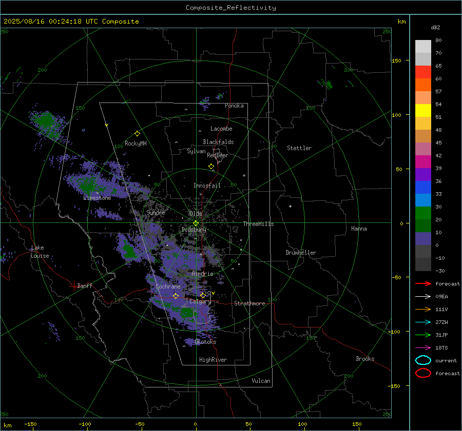462x431 pixels.
Task: Click the green 31JP arrow icon
Action: pos(423,335)
